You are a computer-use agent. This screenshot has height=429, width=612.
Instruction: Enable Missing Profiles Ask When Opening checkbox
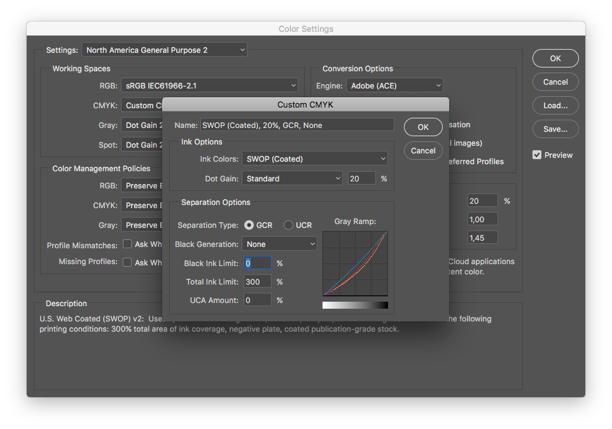pyautogui.click(x=127, y=262)
